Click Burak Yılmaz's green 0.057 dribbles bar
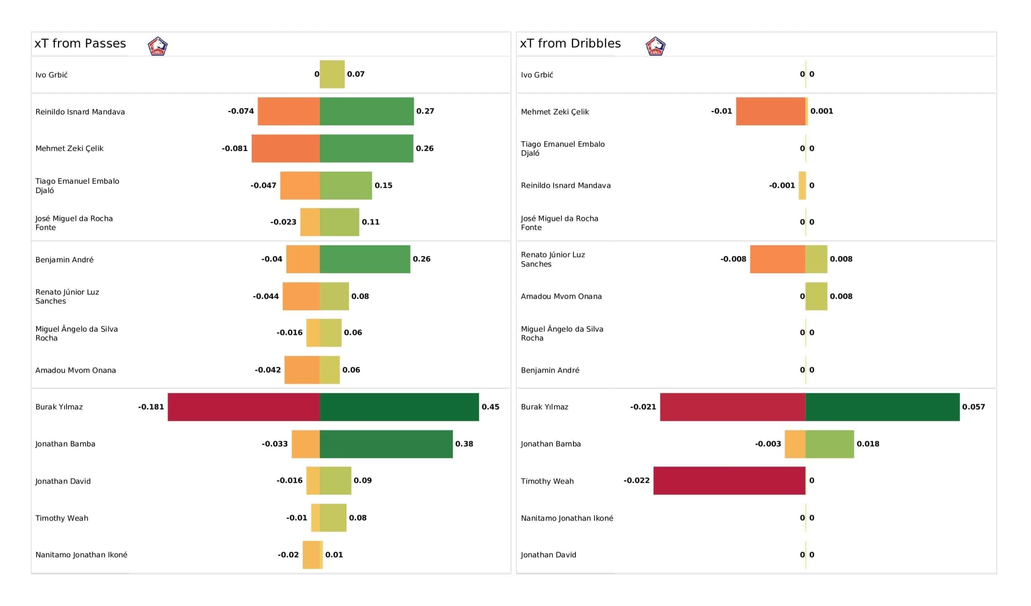 coord(882,407)
